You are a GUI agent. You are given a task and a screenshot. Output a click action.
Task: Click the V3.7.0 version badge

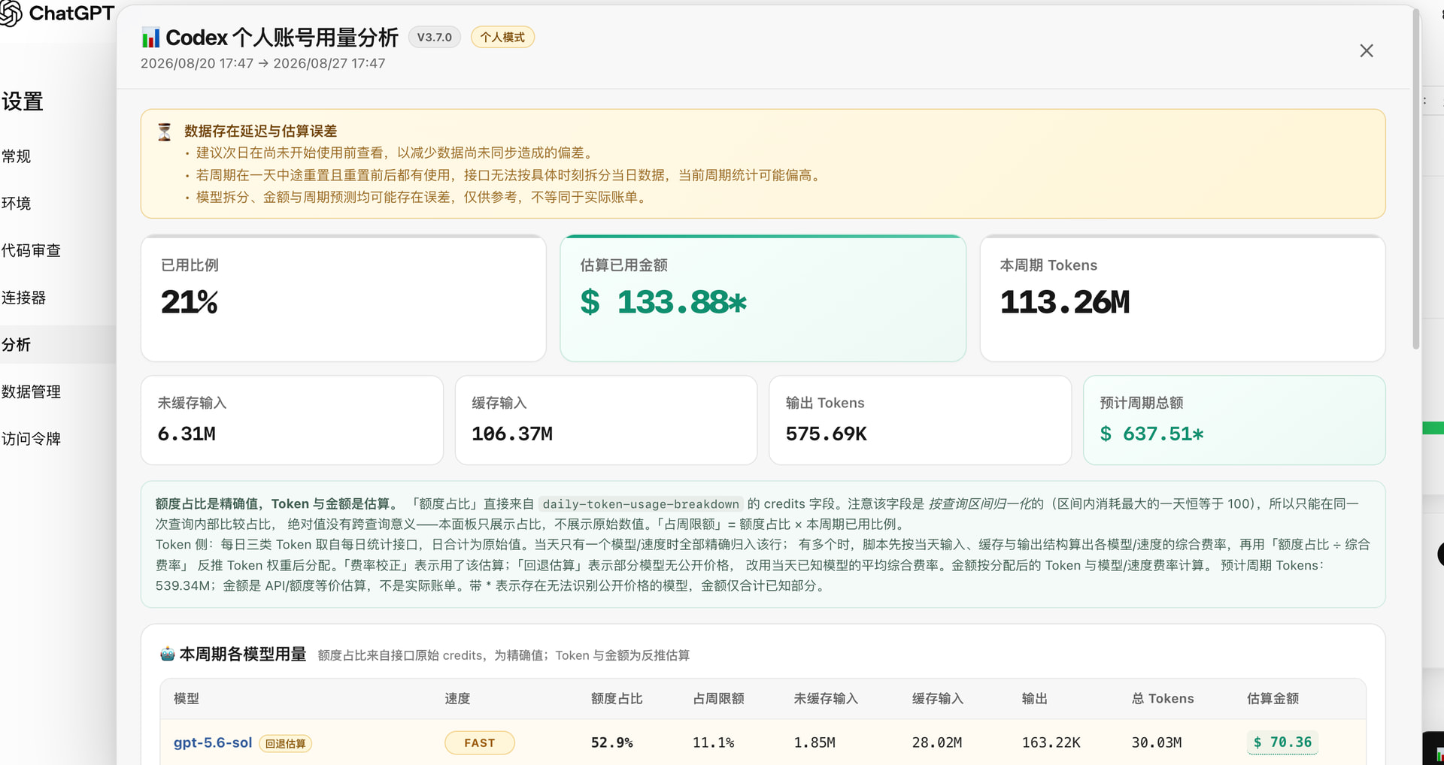(435, 37)
